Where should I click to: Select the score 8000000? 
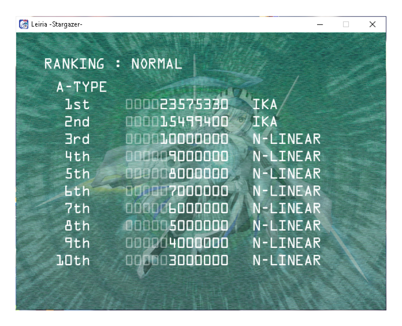click(x=198, y=174)
